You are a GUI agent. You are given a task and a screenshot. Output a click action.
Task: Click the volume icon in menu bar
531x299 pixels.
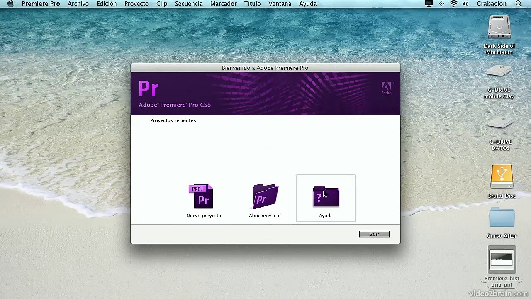coord(465,4)
